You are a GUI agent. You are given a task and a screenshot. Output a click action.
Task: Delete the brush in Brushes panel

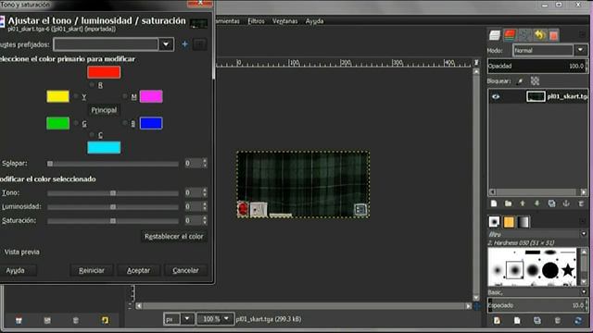(x=558, y=321)
